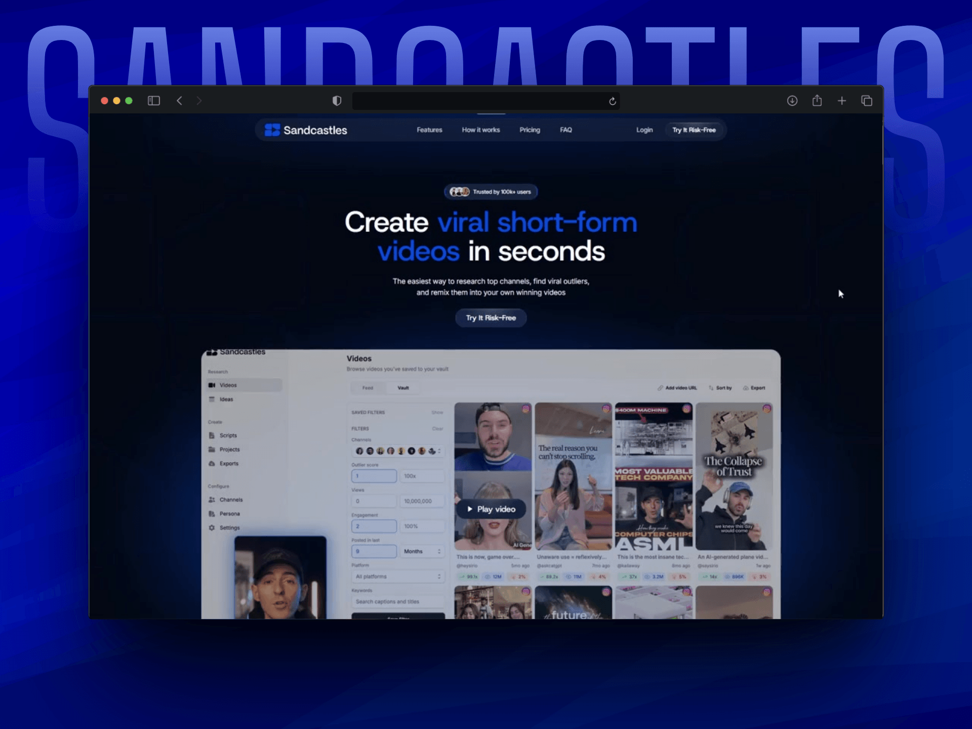Click the 99.1x outlier score badge
Screen dimensions: 972x729
[x=468, y=577]
